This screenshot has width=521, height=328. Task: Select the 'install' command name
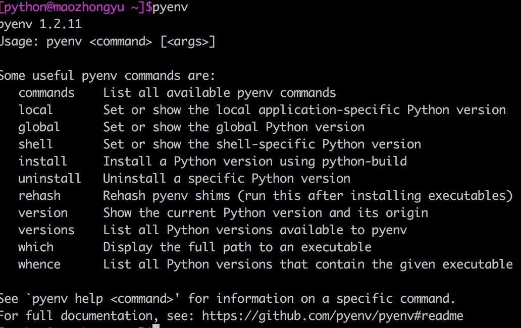click(x=42, y=161)
